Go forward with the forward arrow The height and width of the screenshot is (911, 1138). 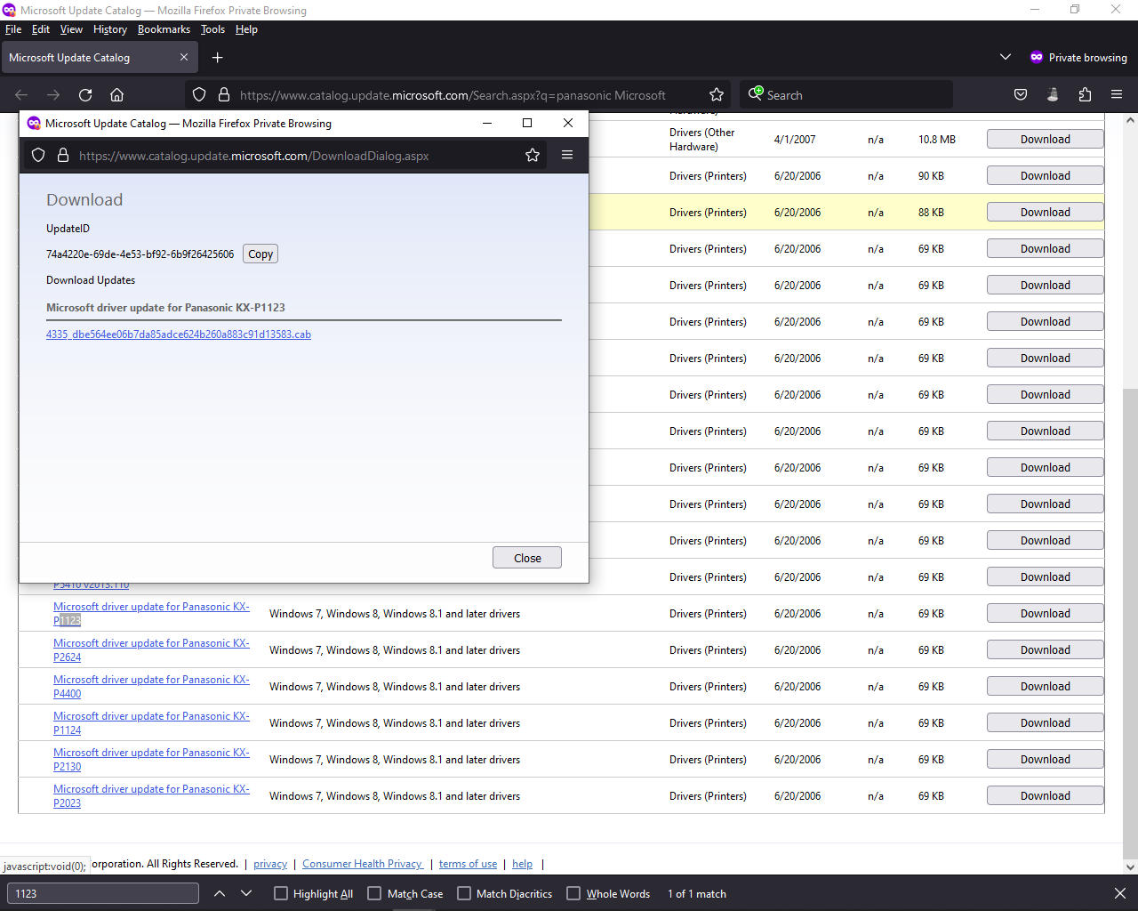pyautogui.click(x=53, y=95)
